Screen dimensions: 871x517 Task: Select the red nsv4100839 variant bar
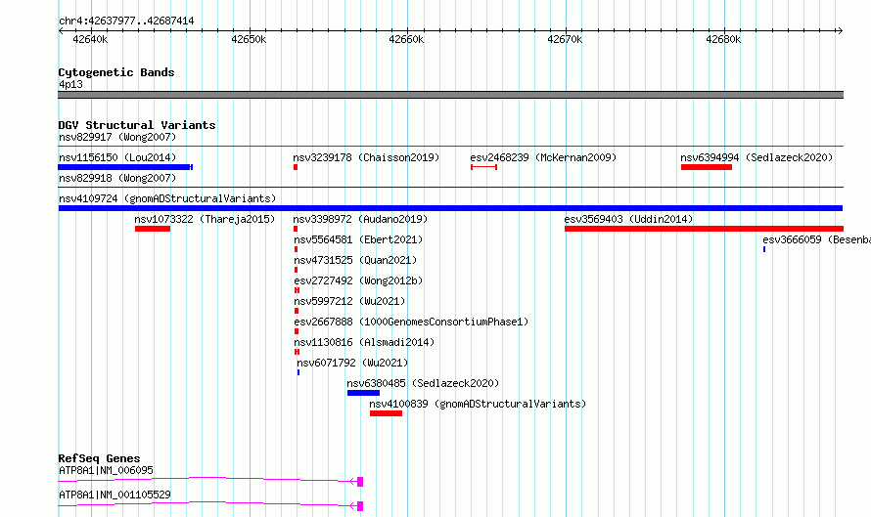click(386, 413)
